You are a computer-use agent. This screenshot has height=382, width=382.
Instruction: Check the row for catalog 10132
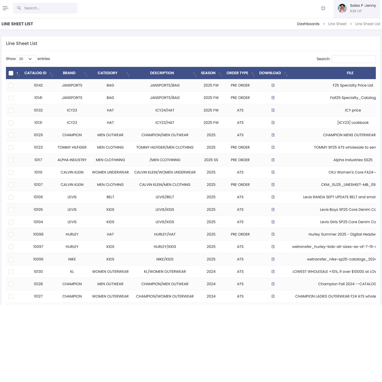coord(11,110)
